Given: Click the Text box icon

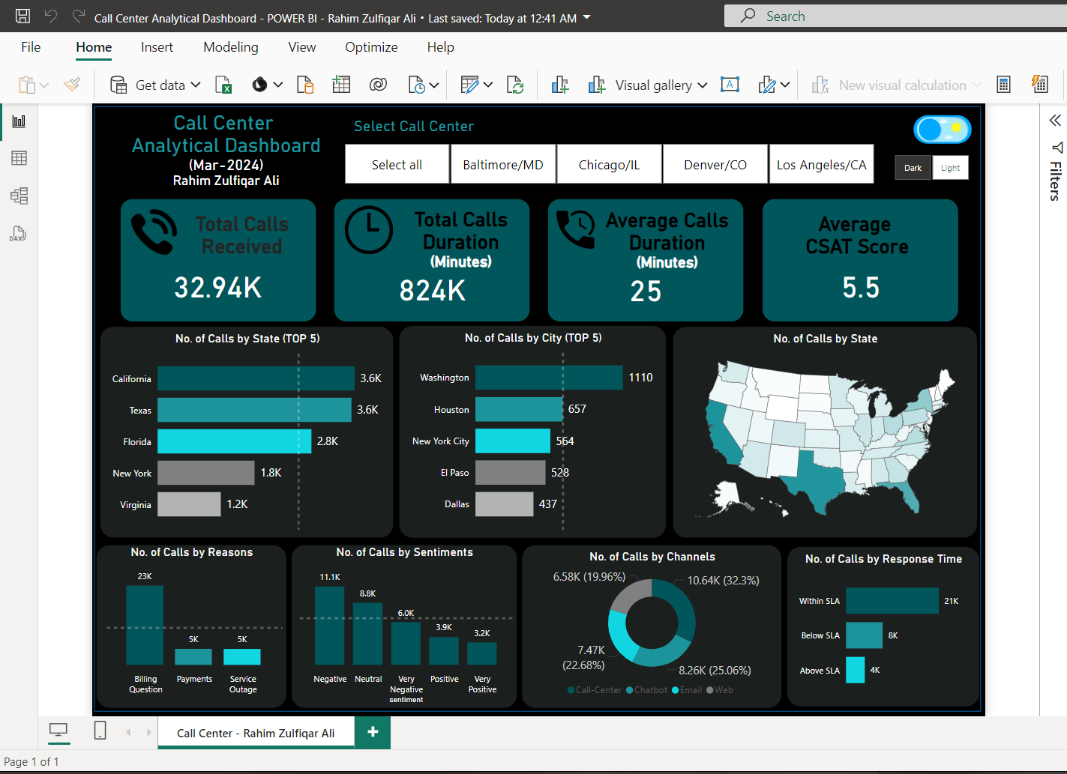Looking at the screenshot, I should [730, 85].
